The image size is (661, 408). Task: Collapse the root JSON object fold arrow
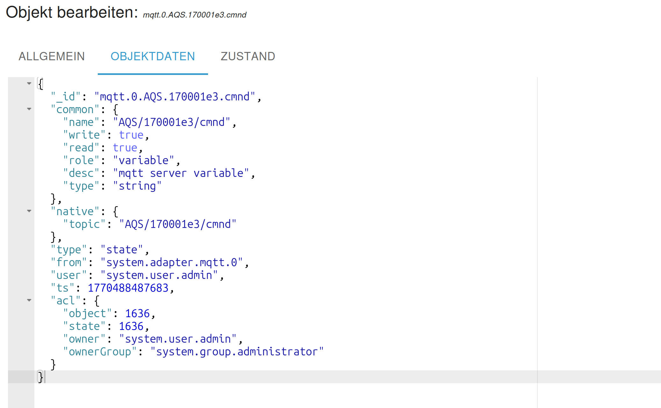click(29, 84)
